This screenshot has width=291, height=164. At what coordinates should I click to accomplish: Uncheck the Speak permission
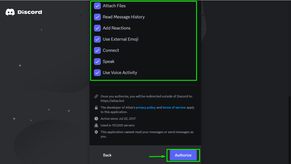pos(97,62)
